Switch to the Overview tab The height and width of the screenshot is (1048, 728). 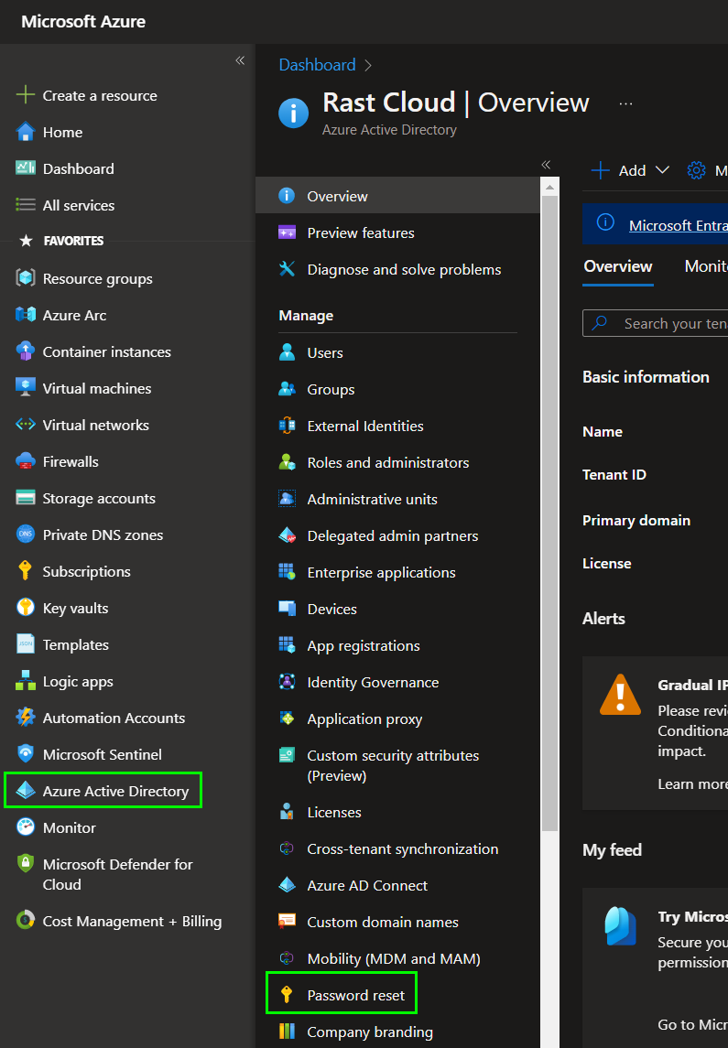click(x=618, y=266)
